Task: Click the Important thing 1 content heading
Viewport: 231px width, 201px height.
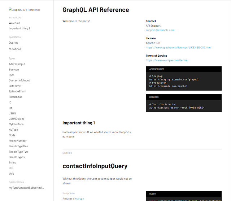Action: pyautogui.click(x=79, y=123)
